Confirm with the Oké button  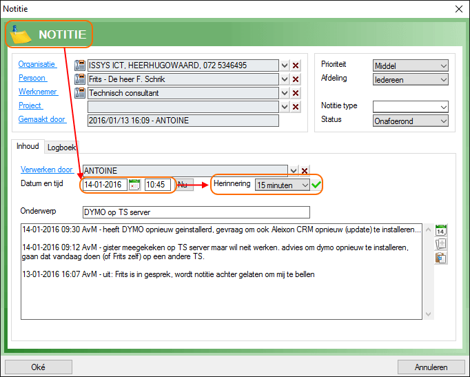(39, 367)
